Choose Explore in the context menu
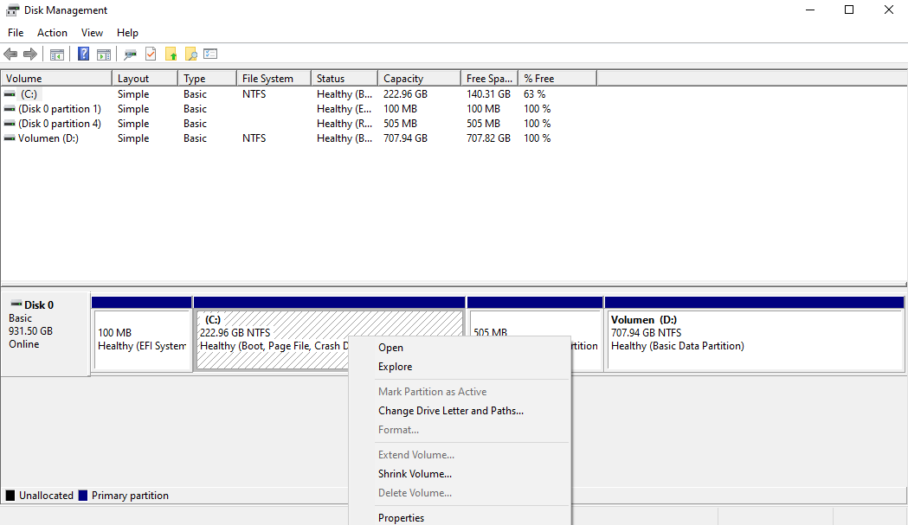 pos(460,367)
